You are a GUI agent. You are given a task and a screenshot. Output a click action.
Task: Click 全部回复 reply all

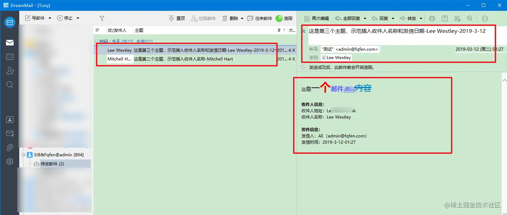tap(348, 18)
